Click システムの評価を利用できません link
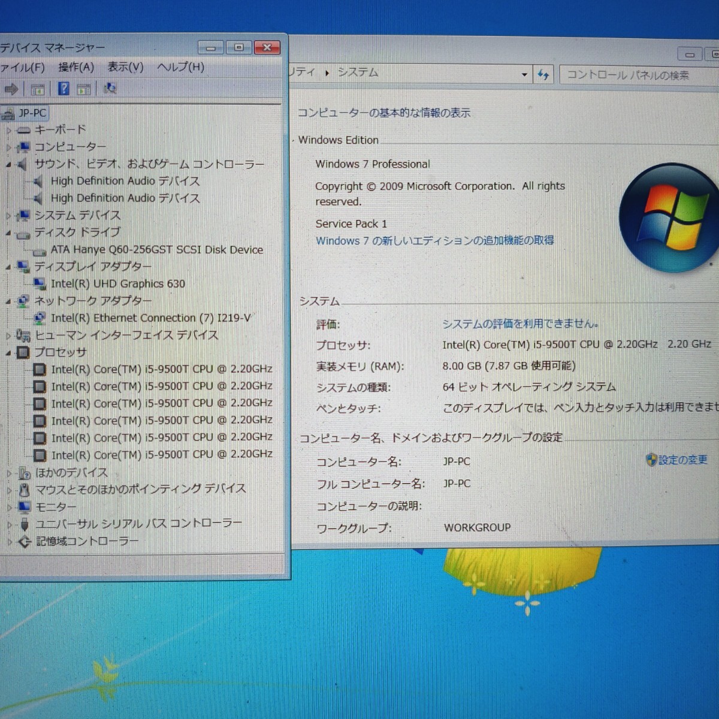Screen dimensions: 719x719 pyautogui.click(x=520, y=324)
